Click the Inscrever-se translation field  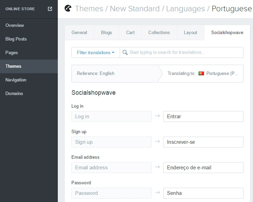click(x=203, y=142)
